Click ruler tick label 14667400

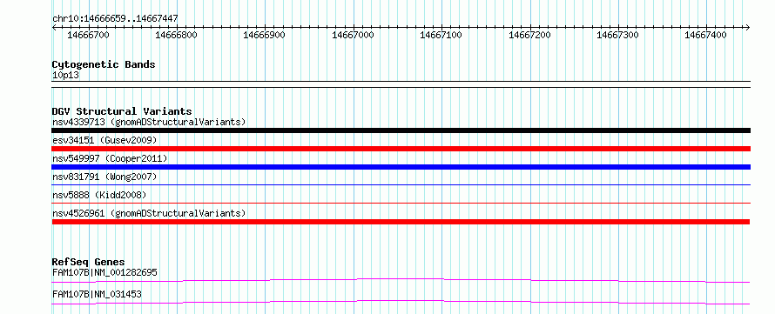click(706, 35)
